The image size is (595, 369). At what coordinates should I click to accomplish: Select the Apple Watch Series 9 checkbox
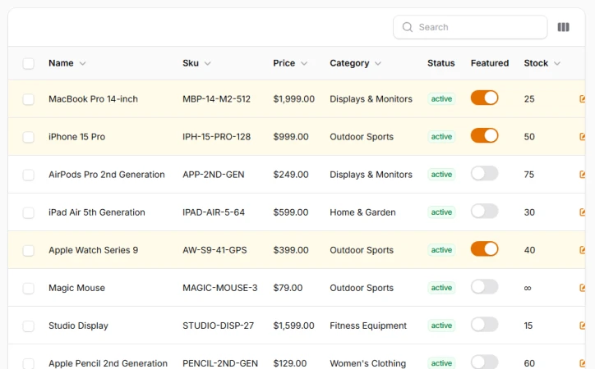[x=29, y=251]
